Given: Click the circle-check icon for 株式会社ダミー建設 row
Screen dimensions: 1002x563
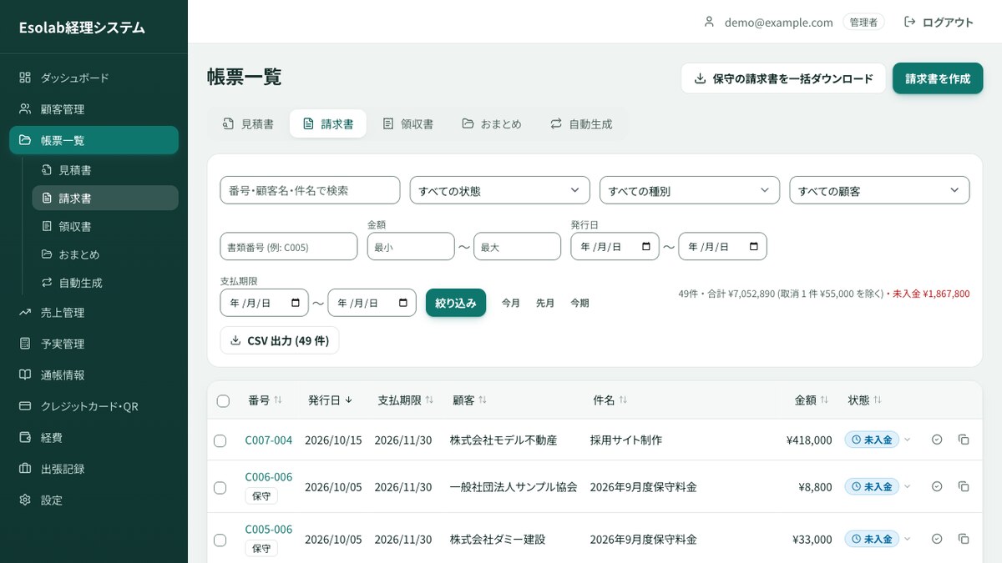Looking at the screenshot, I should coord(937,539).
